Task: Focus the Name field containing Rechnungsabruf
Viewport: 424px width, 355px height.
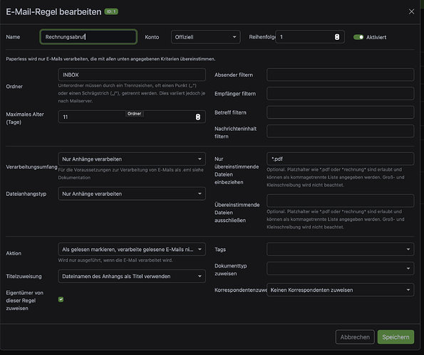Action: click(88, 37)
